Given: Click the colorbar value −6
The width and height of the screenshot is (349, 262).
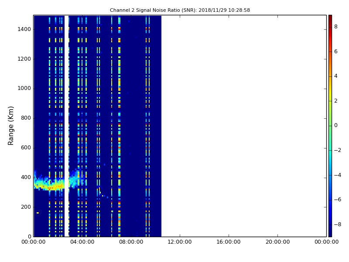Looking at the screenshot, I should (x=337, y=200).
